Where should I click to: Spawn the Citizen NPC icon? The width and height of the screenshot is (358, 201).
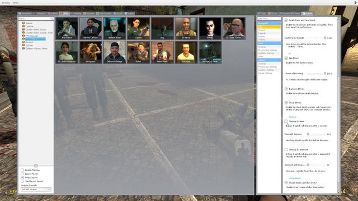pyautogui.click(x=139, y=28)
